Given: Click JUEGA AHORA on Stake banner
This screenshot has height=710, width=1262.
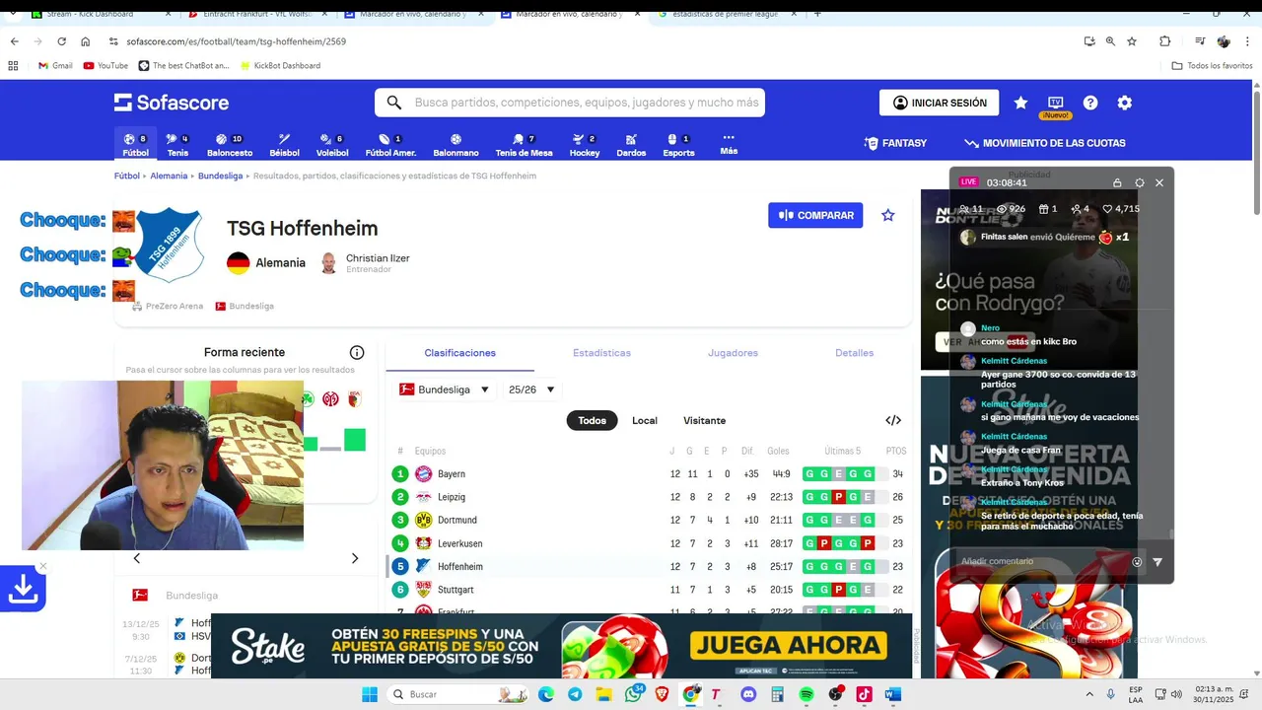Looking at the screenshot, I should click(788, 646).
